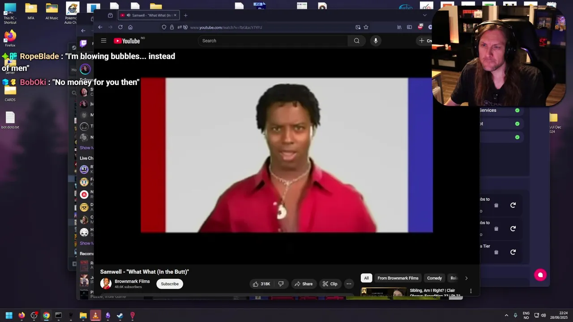Delete the Tier row trash icon
The height and width of the screenshot is (322, 573).
[x=496, y=252]
